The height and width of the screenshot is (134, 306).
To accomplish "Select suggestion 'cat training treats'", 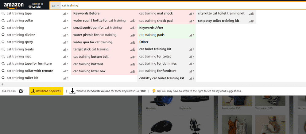I will (x=20, y=49).
